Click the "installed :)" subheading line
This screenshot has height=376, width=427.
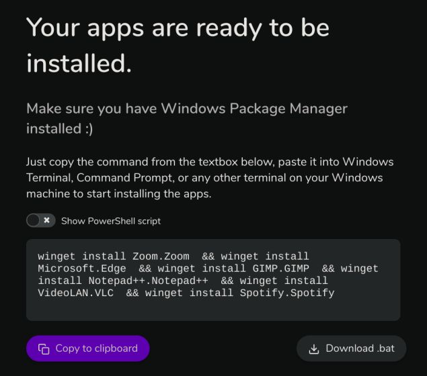point(59,128)
